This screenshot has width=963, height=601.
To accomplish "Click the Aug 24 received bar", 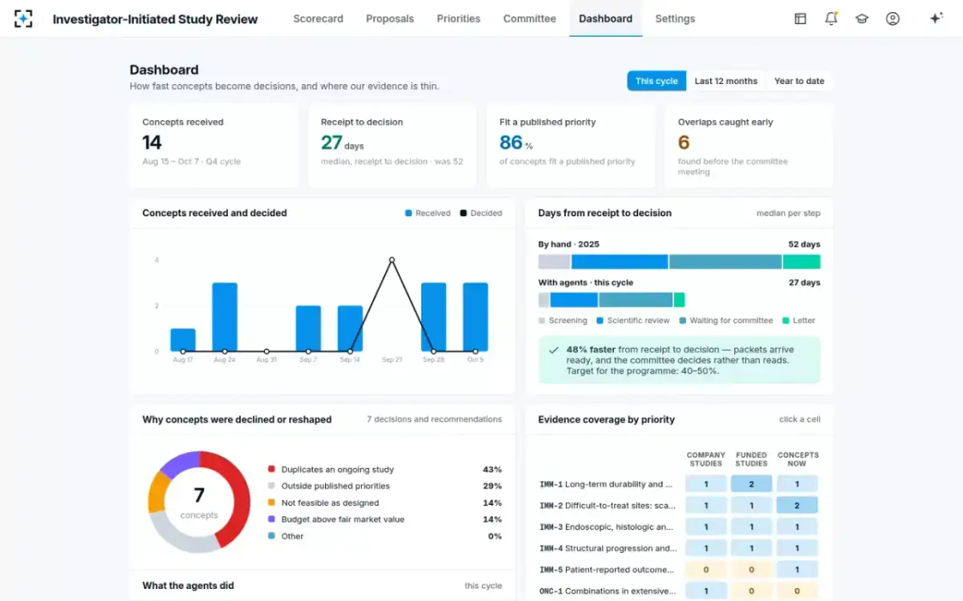I will pyautogui.click(x=225, y=317).
